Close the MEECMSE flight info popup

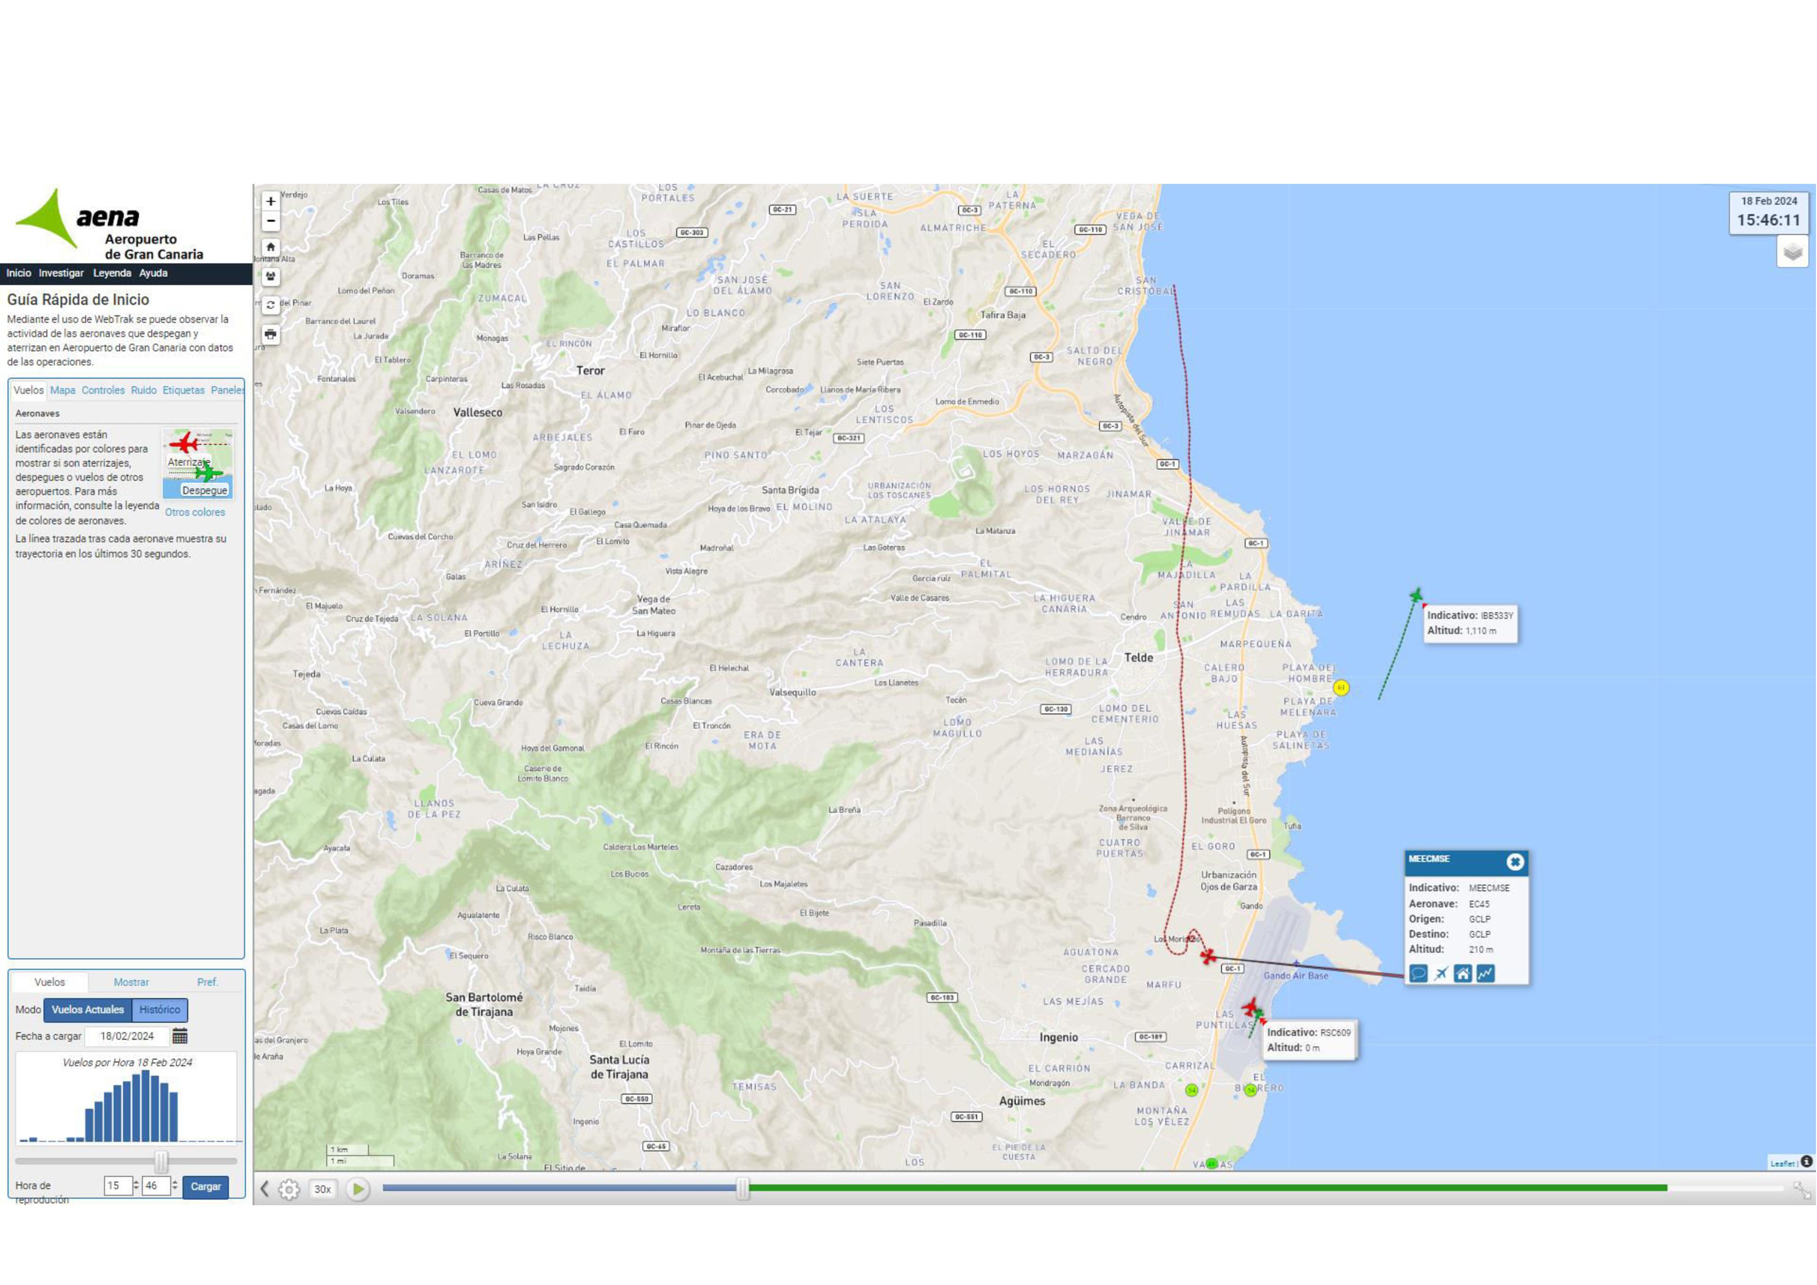click(1515, 862)
